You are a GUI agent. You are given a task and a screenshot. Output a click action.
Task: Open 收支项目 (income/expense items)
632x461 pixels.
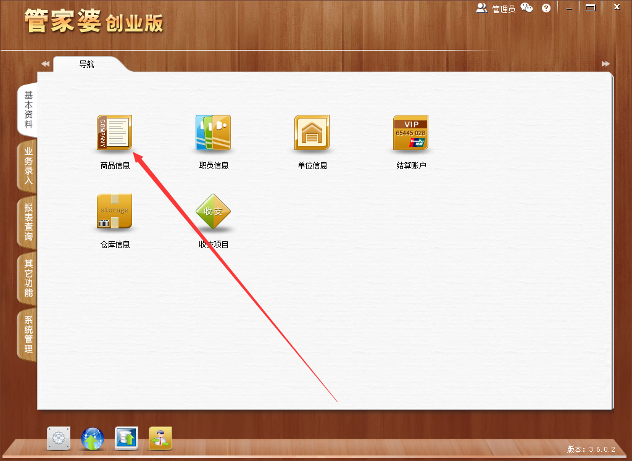pos(213,211)
